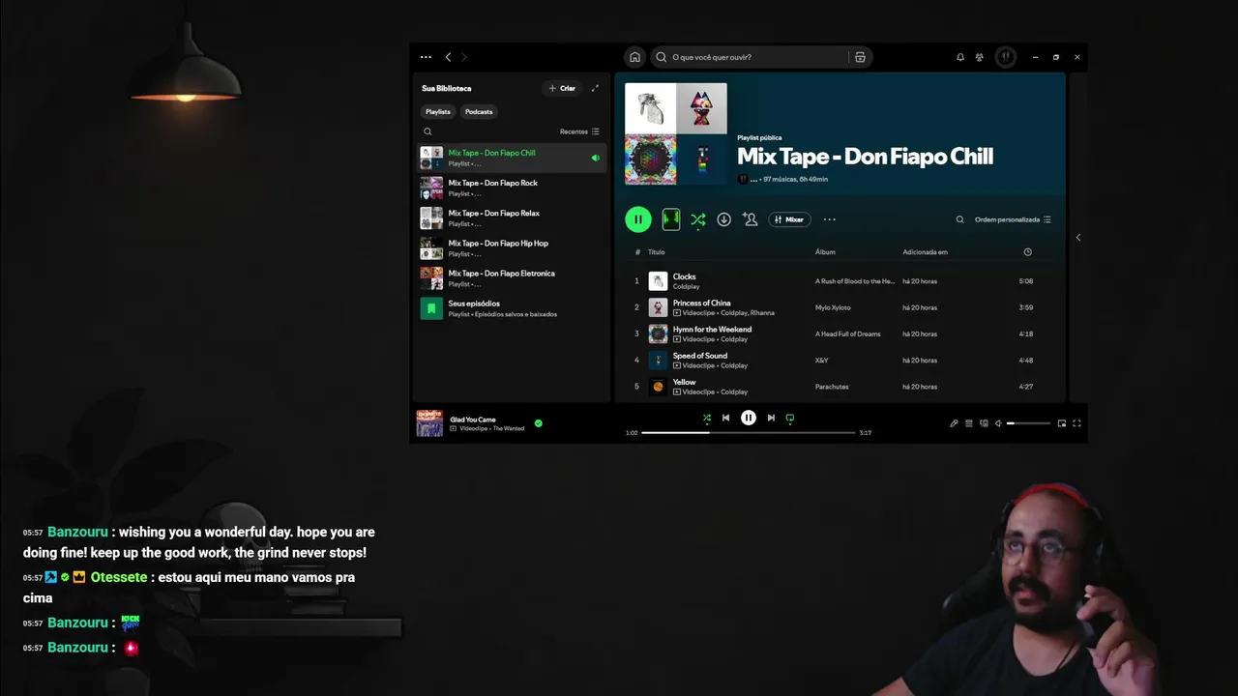The width and height of the screenshot is (1238, 696).
Task: Toggle shuffle in bottom player bar
Action: coord(707,419)
